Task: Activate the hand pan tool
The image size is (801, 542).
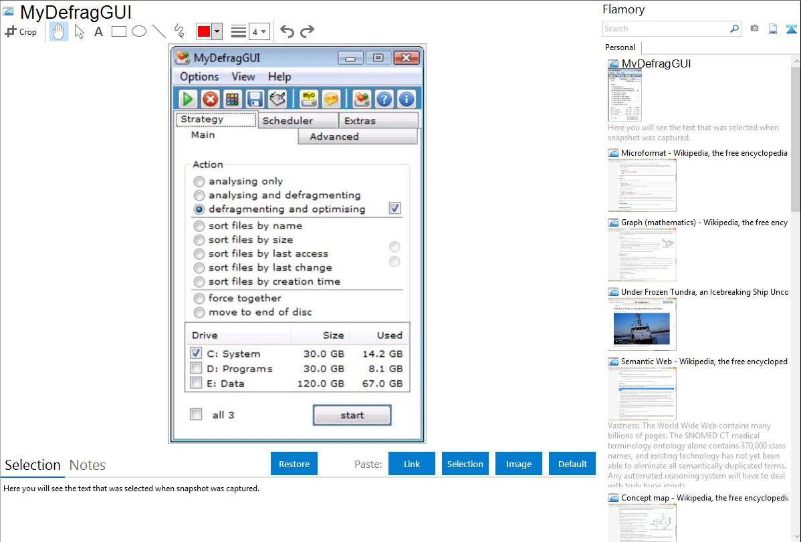Action: (59, 31)
